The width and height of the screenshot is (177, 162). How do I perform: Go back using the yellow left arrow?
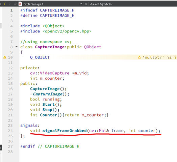click(5, 4)
